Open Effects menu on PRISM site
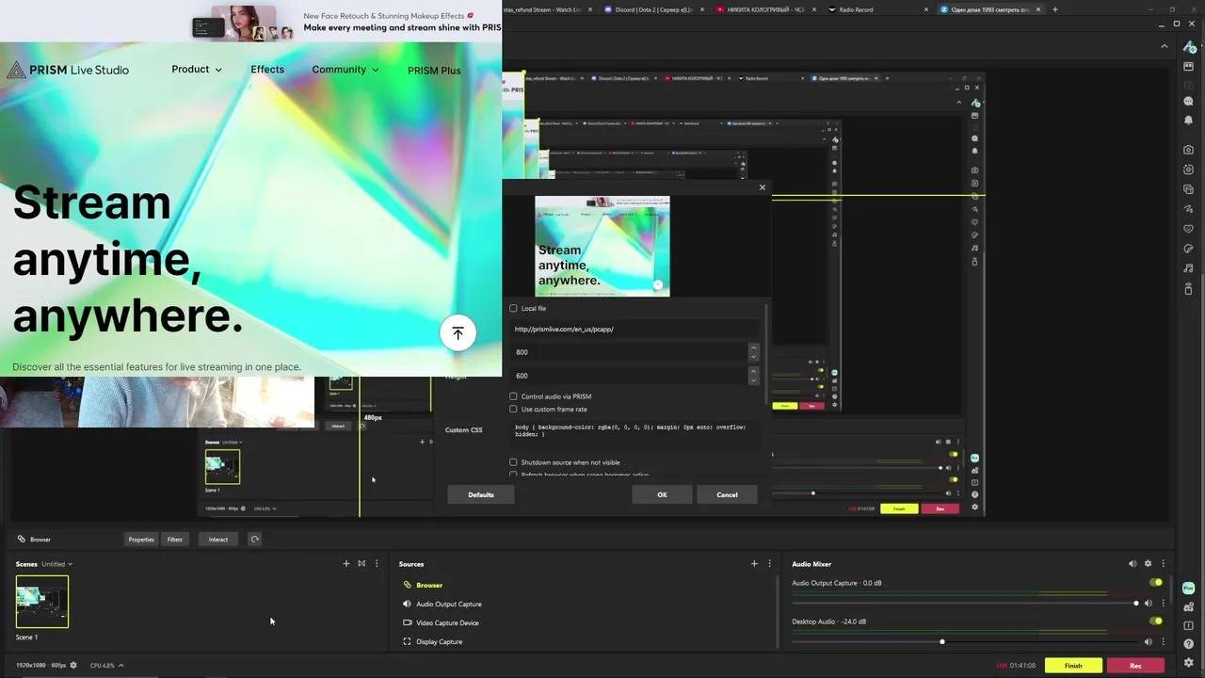 [x=267, y=69]
